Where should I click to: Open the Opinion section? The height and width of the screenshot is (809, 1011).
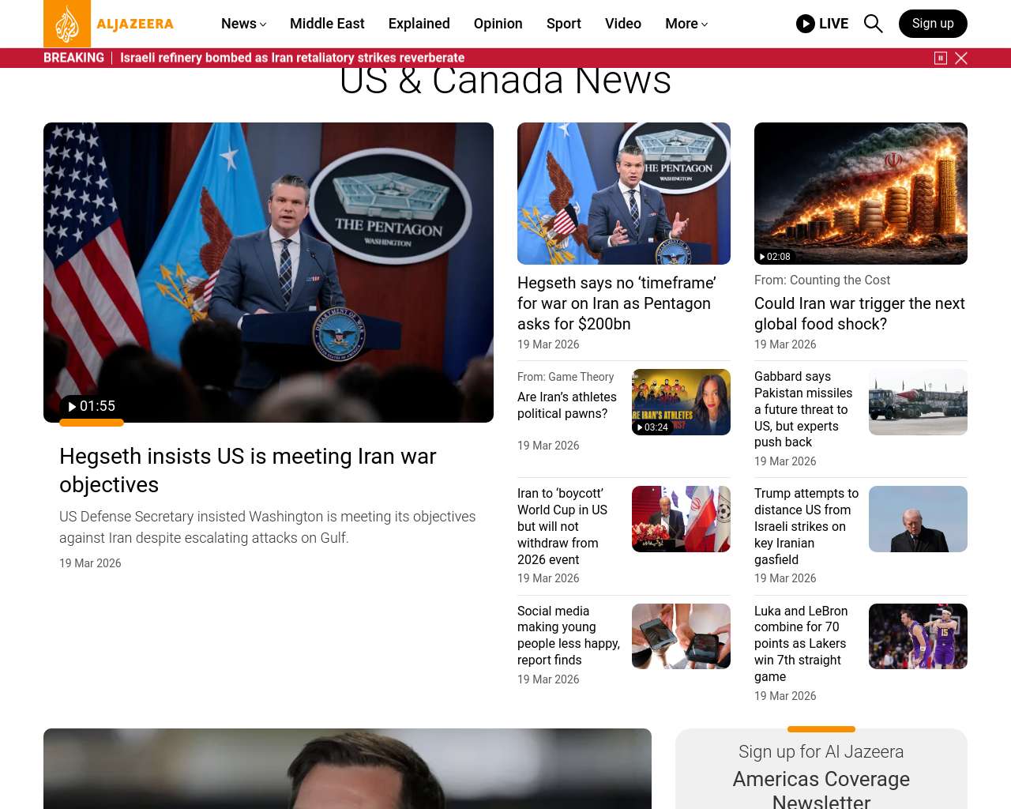498,24
